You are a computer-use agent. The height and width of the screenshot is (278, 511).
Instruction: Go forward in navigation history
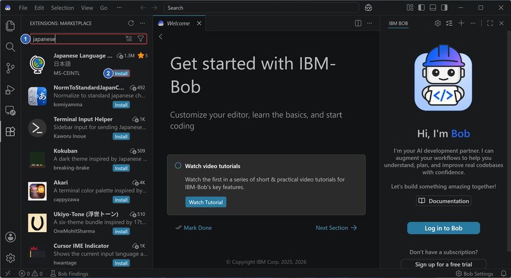pyautogui.click(x=155, y=8)
